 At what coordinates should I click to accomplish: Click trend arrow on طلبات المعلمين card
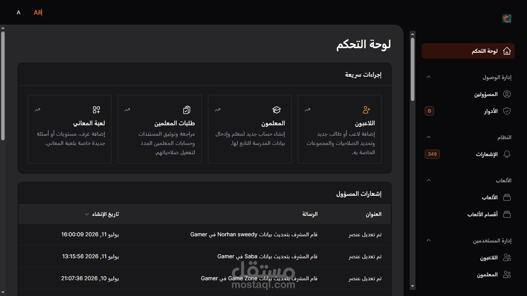127,110
